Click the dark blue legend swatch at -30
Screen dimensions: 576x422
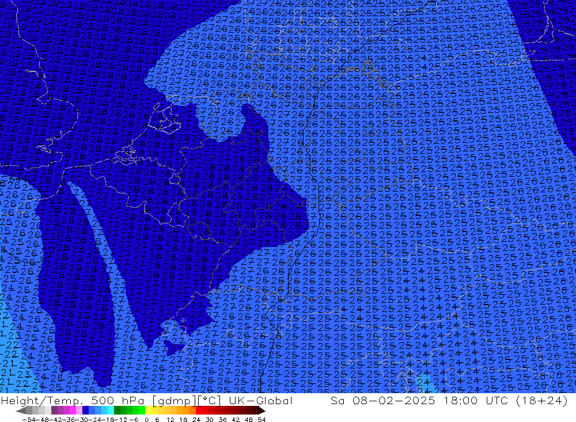[x=85, y=410]
